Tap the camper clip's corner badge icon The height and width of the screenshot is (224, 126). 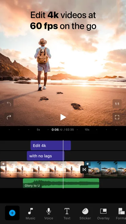click(x=88, y=164)
